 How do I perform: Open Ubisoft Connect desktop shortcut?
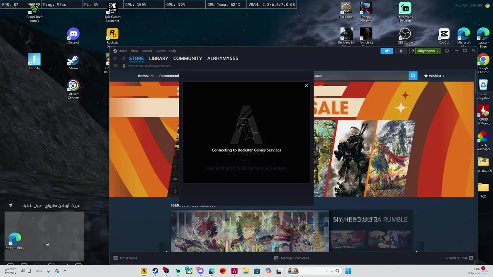(x=73, y=89)
